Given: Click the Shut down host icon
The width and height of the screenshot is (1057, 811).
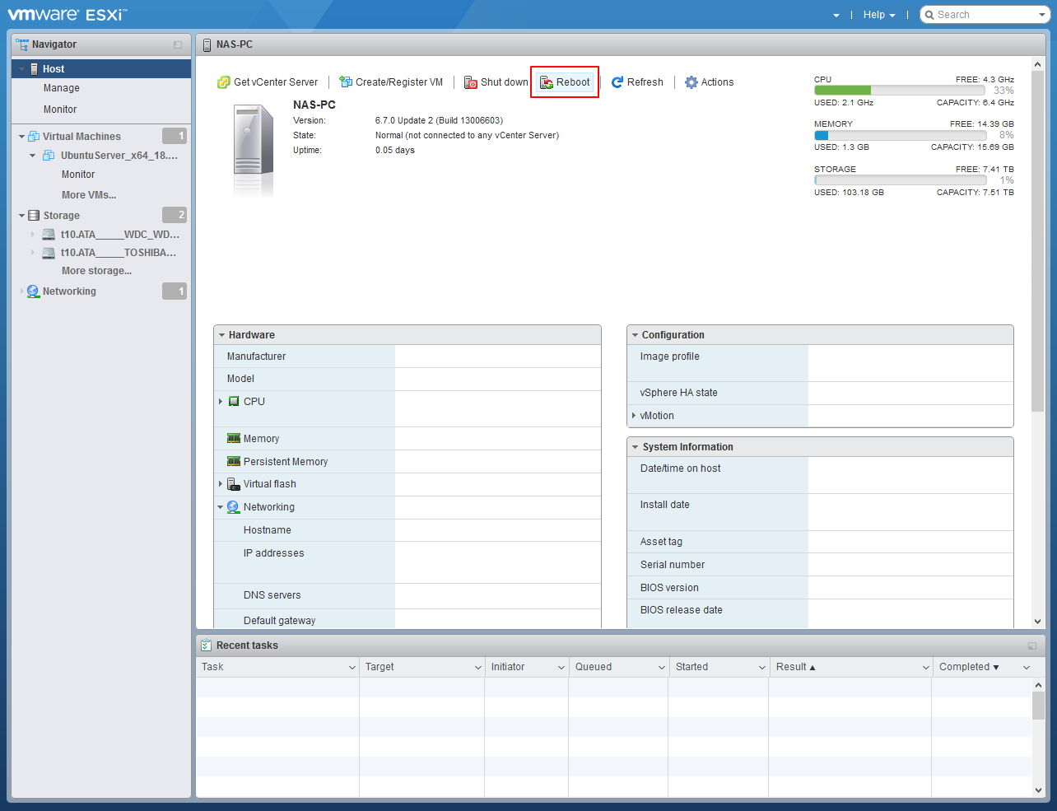Looking at the screenshot, I should click(471, 82).
